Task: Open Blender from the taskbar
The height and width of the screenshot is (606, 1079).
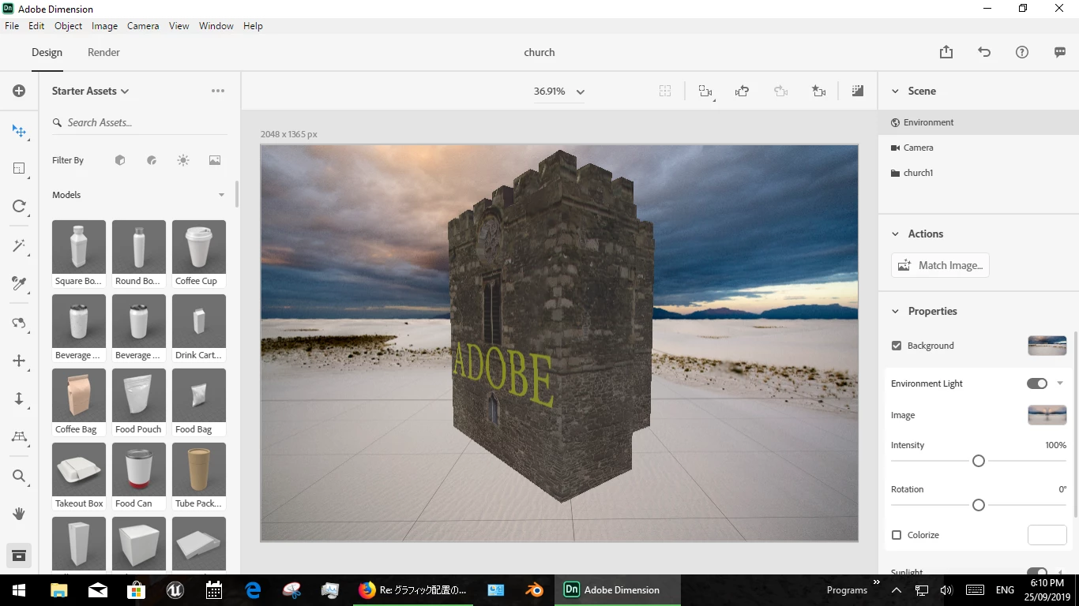Action: pos(535,589)
